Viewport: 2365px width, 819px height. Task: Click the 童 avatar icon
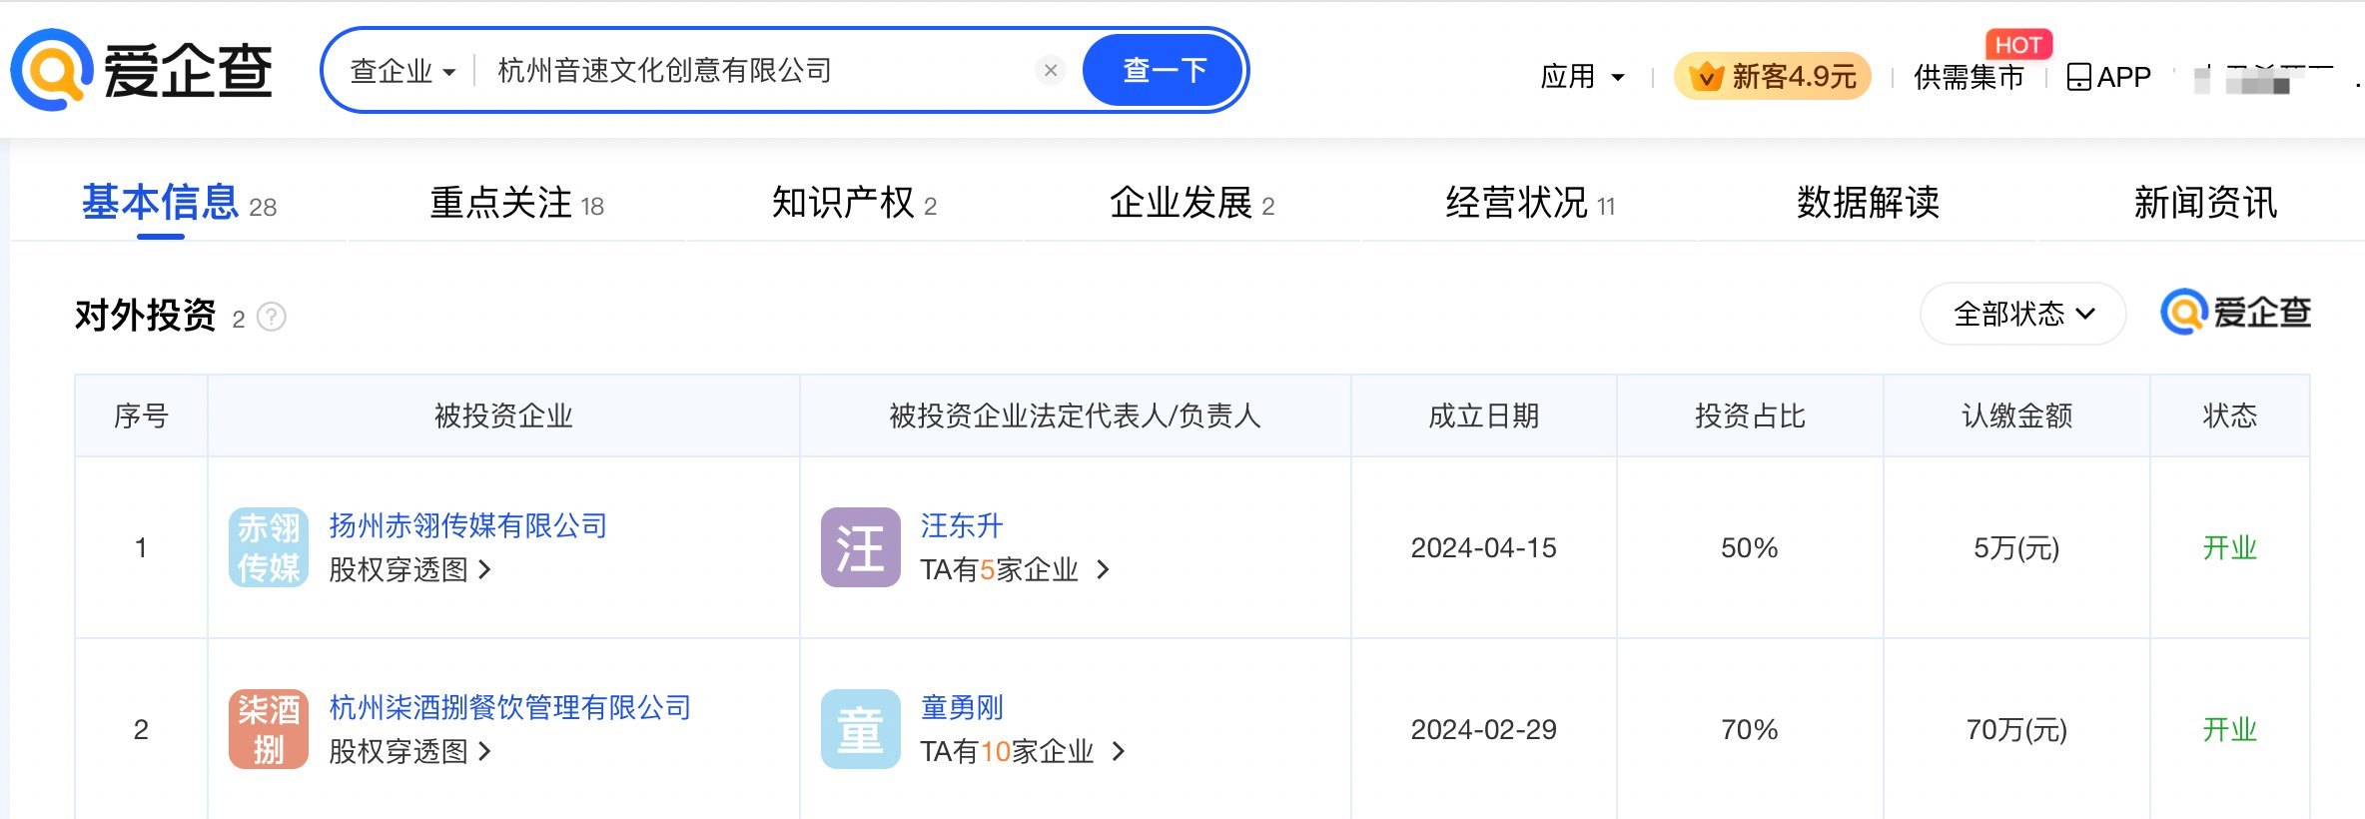pos(861,729)
